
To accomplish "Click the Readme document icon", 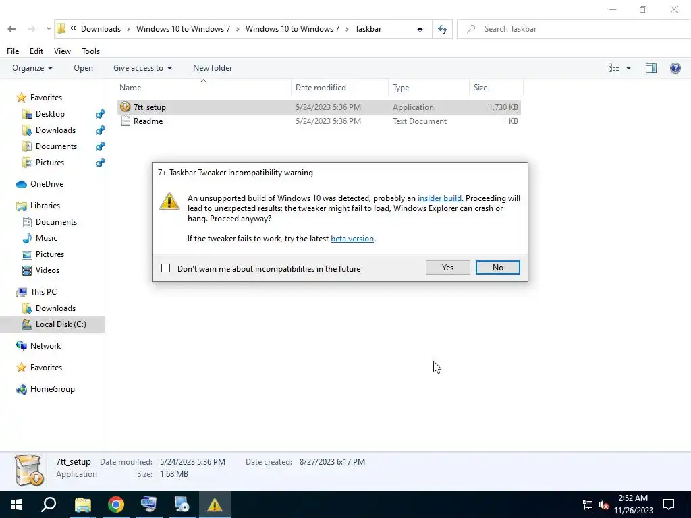I will 126,121.
